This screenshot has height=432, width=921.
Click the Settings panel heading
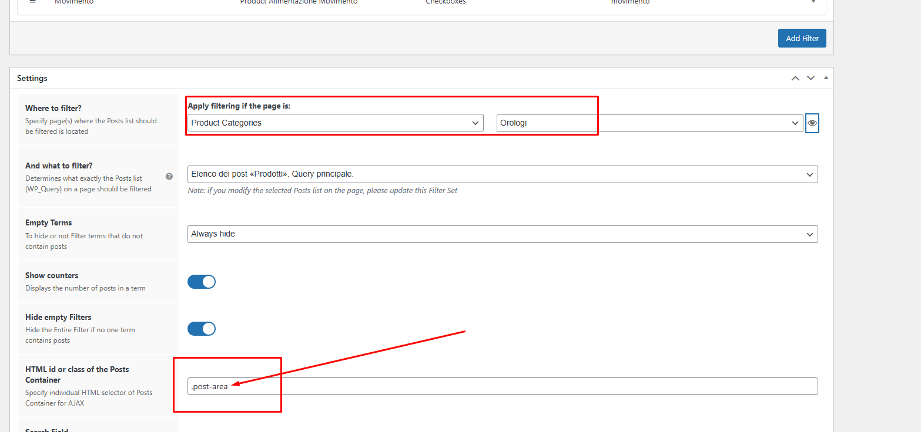(x=32, y=78)
